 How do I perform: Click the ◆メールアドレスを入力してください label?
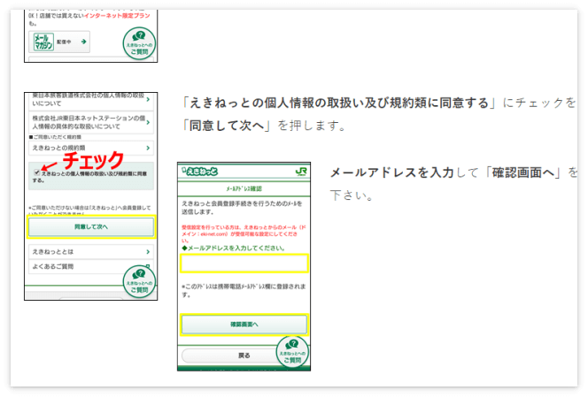233,248
